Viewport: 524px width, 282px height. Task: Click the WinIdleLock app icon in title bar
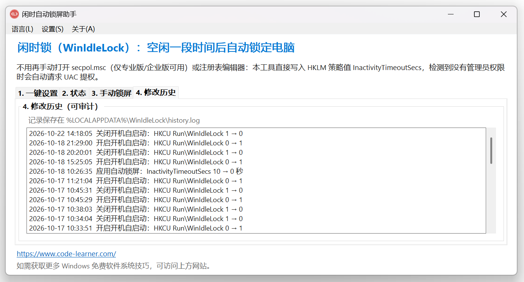coord(14,14)
